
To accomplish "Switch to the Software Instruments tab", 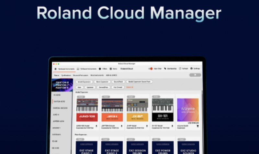I will (x=87, y=69).
